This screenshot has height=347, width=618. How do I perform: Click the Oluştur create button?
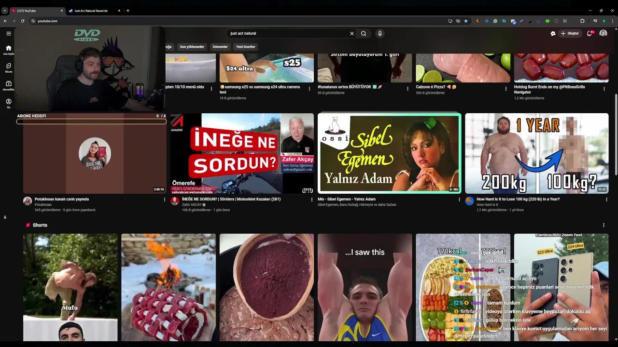click(x=570, y=33)
